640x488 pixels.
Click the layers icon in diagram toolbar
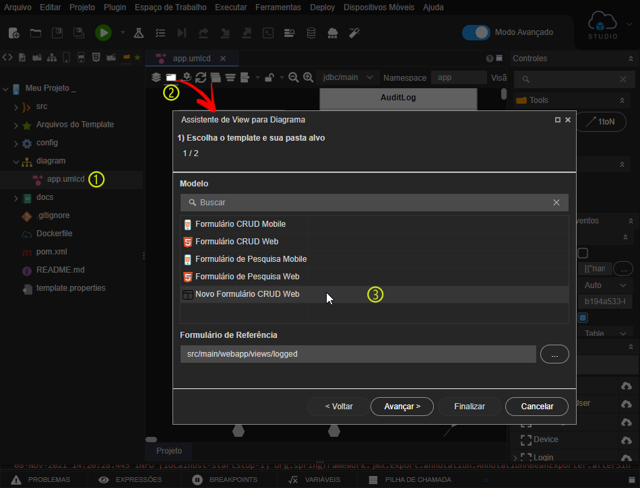[156, 77]
